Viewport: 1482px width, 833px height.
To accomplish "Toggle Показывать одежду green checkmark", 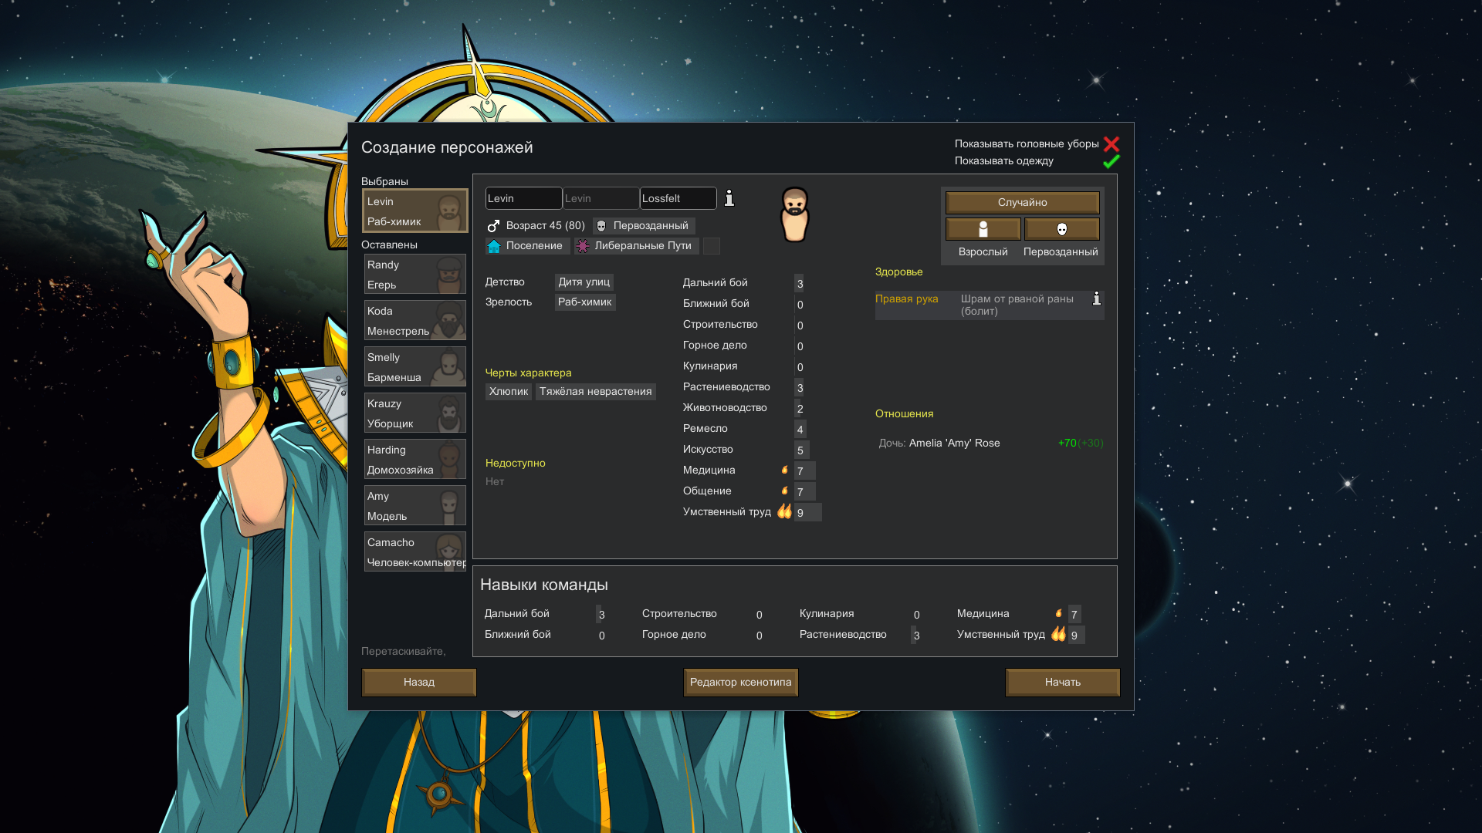I will pos(1111,161).
